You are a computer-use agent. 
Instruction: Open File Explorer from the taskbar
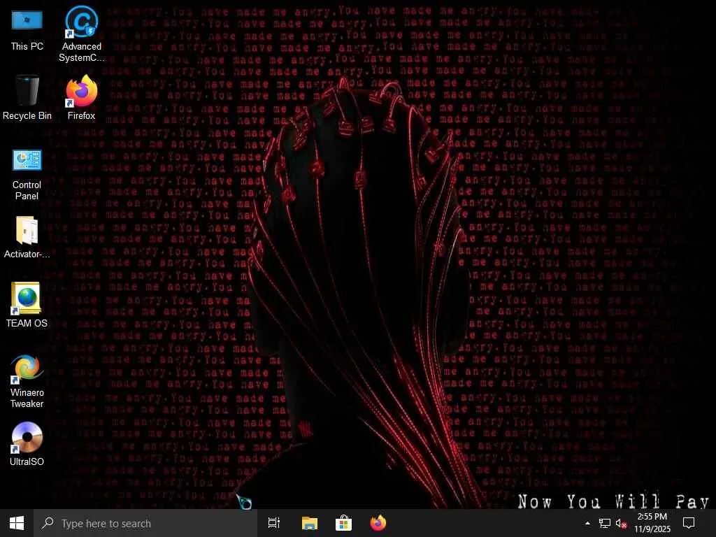tap(310, 523)
